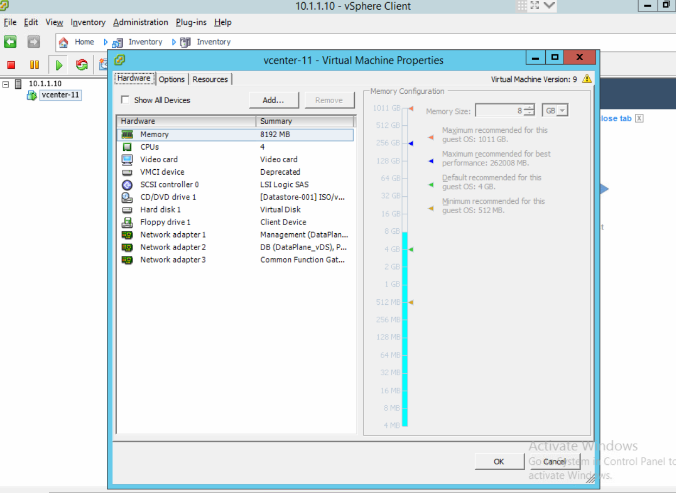The image size is (676, 493).
Task: Click the CD/DVD drive 1 disc icon
Action: [127, 197]
